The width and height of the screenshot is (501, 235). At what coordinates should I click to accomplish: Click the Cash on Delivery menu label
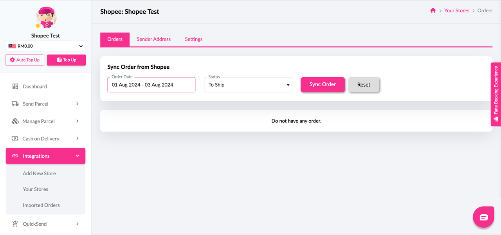[x=41, y=139]
